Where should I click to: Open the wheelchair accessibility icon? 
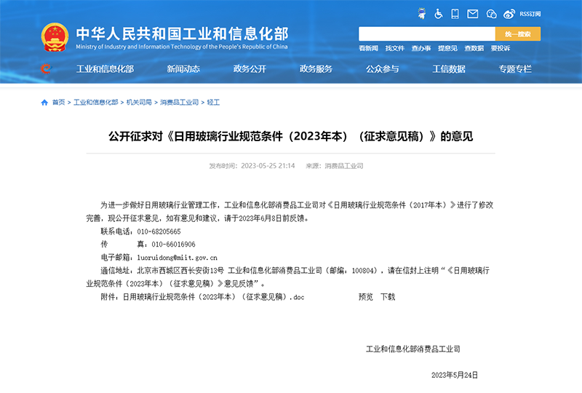tap(439, 14)
